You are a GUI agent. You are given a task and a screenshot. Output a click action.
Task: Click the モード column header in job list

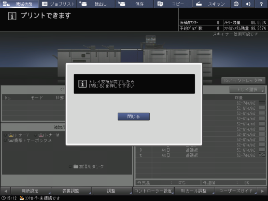[37, 98]
